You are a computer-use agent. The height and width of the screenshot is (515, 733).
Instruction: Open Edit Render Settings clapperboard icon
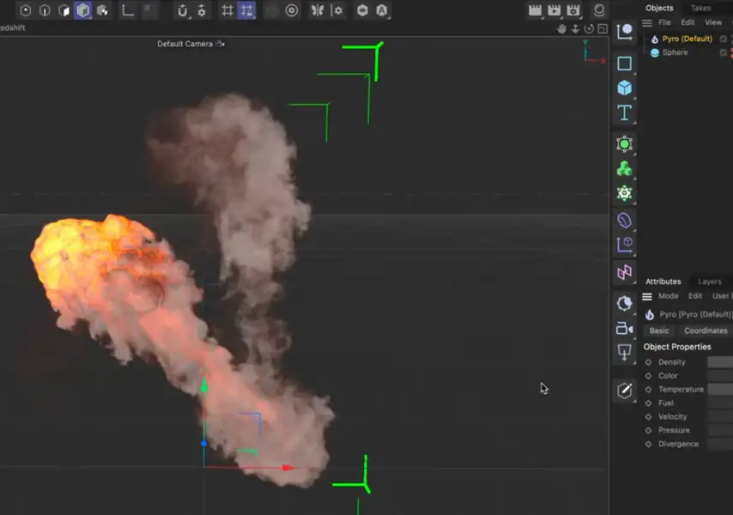[x=574, y=10]
